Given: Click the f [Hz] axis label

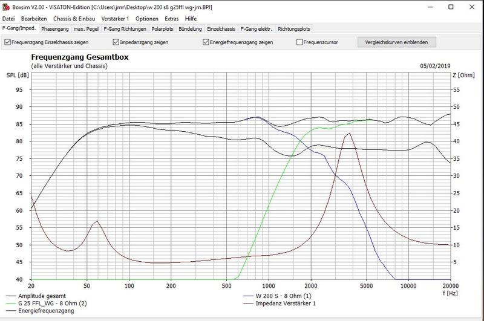Looking at the screenshot, I should [450, 293].
